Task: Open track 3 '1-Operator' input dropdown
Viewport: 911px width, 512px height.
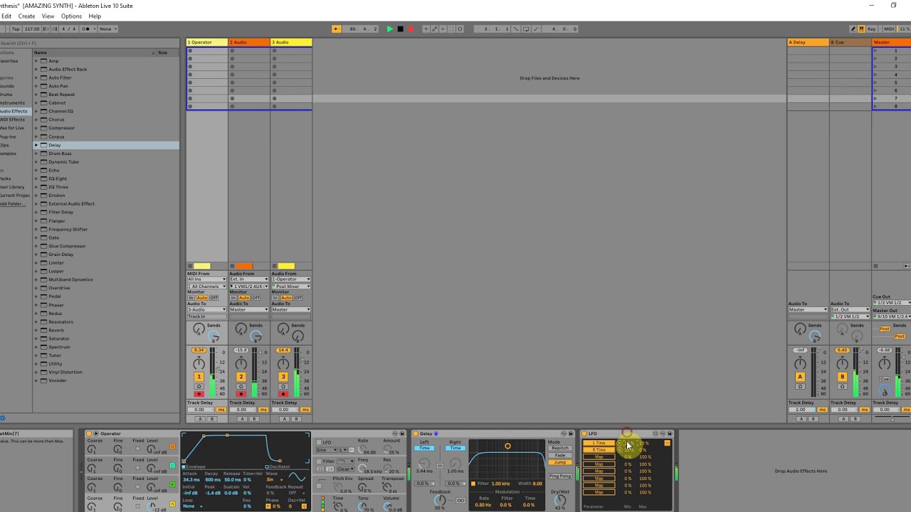Action: [290, 279]
